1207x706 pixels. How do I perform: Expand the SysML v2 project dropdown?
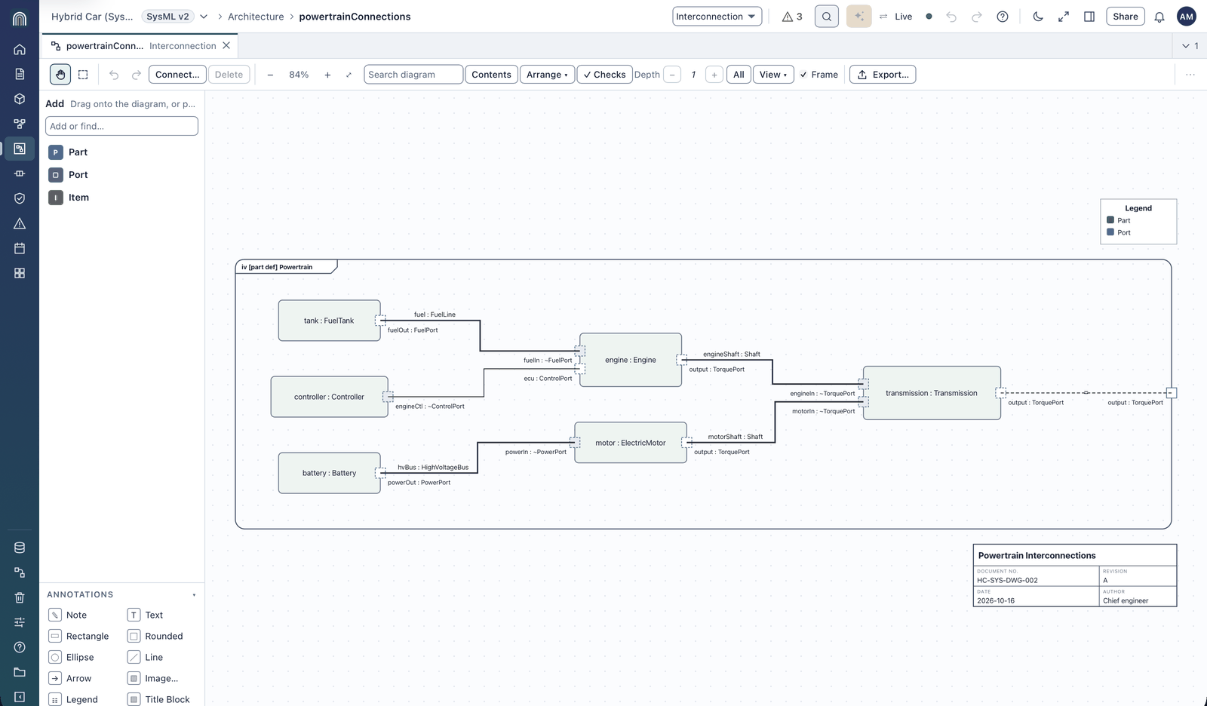pos(204,17)
